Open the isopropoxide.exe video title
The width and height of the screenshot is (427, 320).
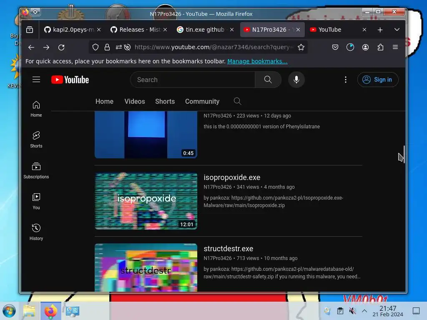pyautogui.click(x=232, y=177)
